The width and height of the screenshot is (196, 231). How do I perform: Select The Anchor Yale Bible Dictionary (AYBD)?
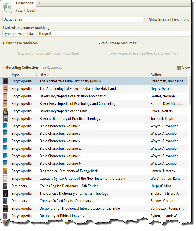[x=71, y=82]
